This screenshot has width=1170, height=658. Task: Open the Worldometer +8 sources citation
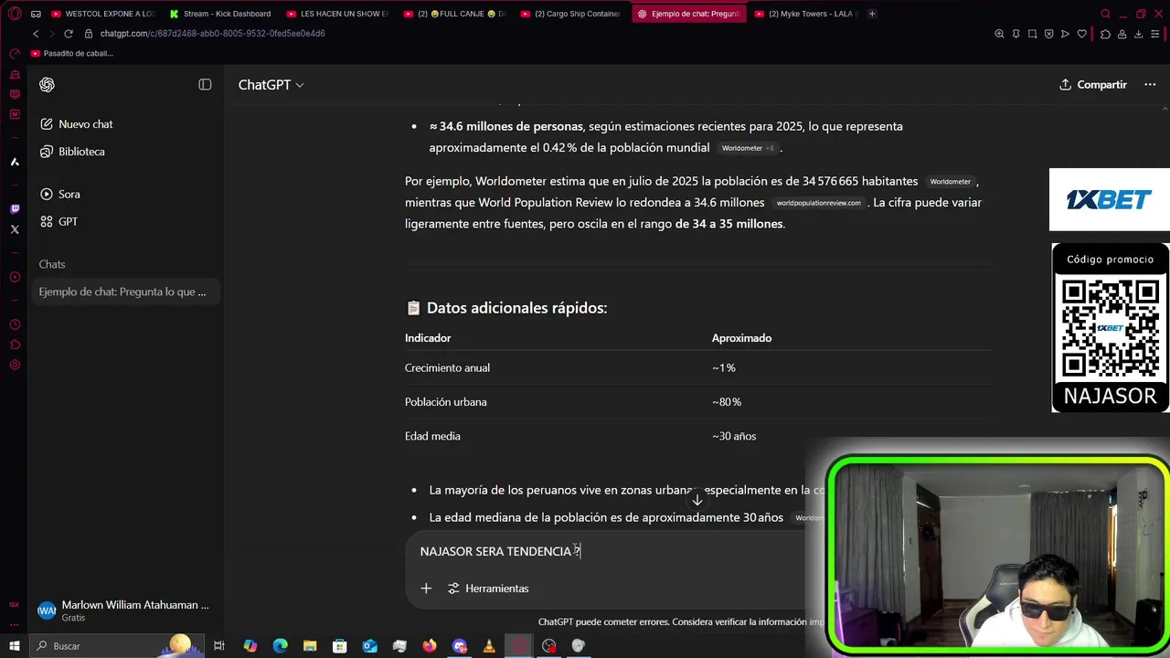pos(748,148)
